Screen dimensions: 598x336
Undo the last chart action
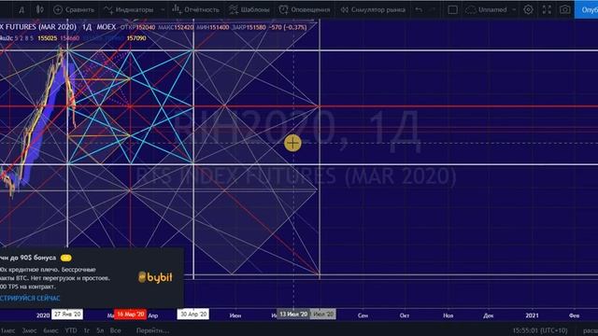click(x=419, y=10)
